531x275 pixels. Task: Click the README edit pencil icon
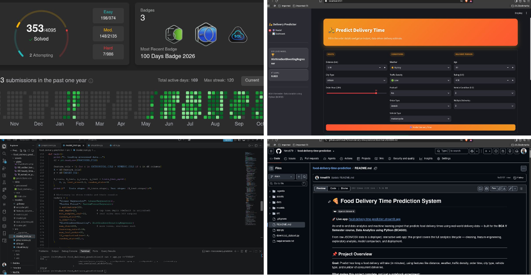[x=510, y=189]
